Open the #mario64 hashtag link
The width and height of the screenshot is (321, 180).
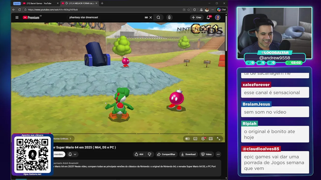tap(73, 163)
